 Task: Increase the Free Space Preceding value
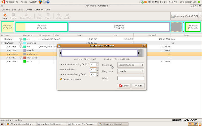[x=98, y=63]
